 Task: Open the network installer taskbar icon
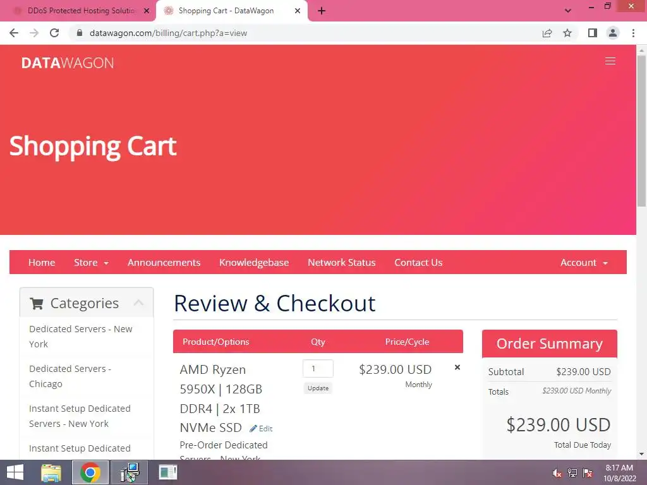point(130,472)
